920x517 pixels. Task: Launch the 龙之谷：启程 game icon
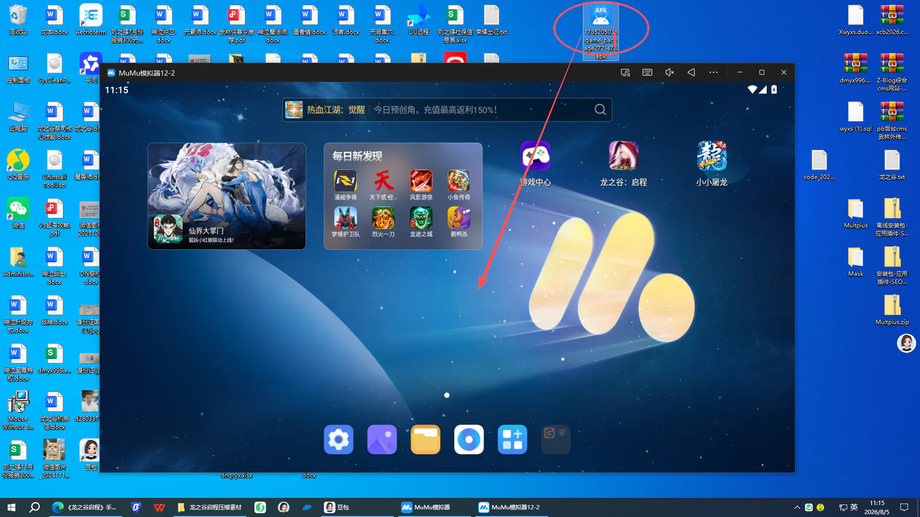click(623, 156)
